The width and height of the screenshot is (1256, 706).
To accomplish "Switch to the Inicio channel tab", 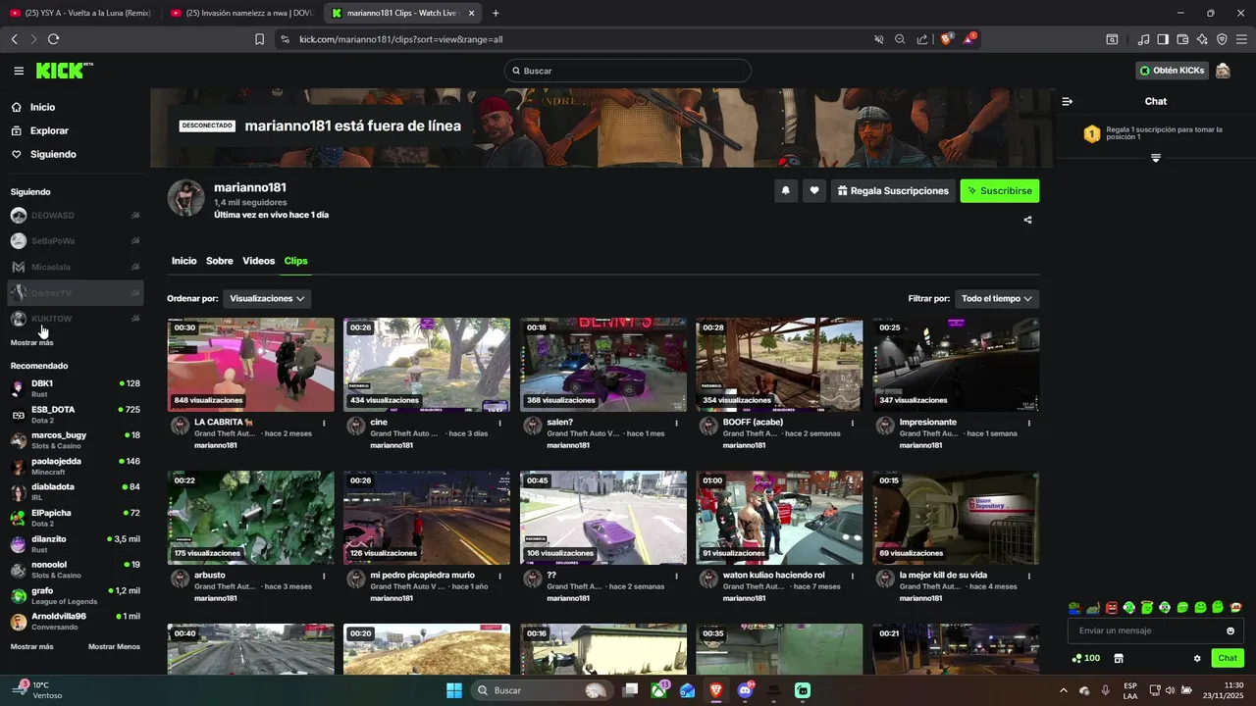I will click(x=183, y=261).
